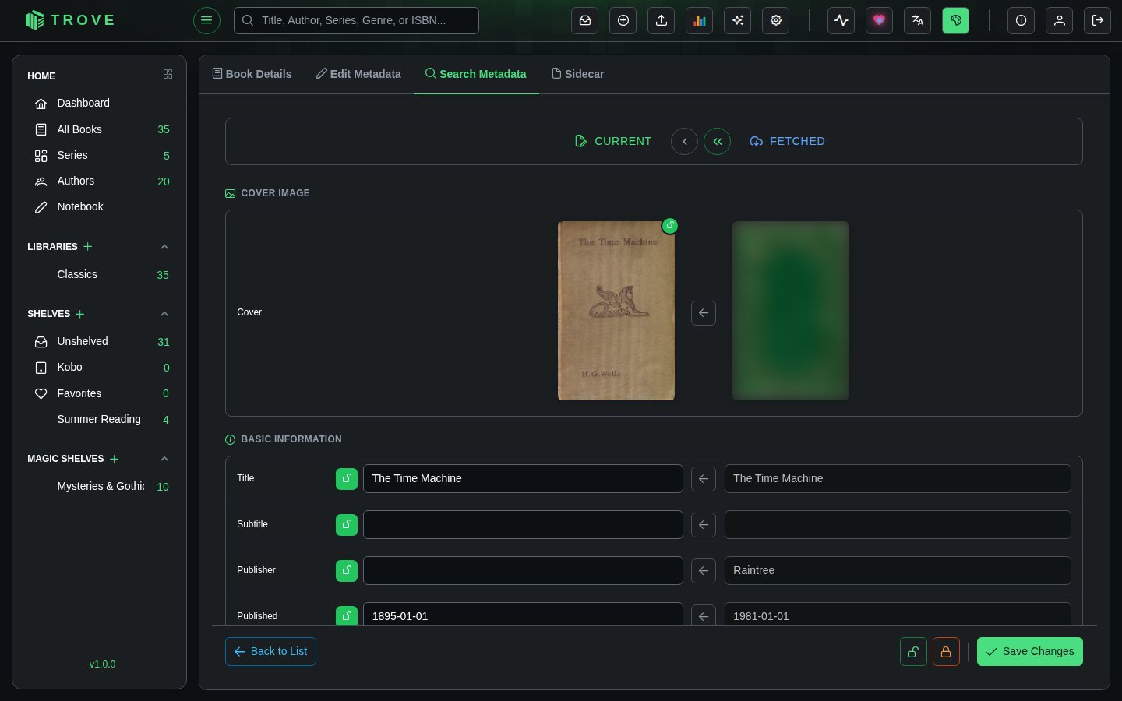This screenshot has height=701, width=1122.
Task: Toggle the lock on the Published field
Action: 347,616
